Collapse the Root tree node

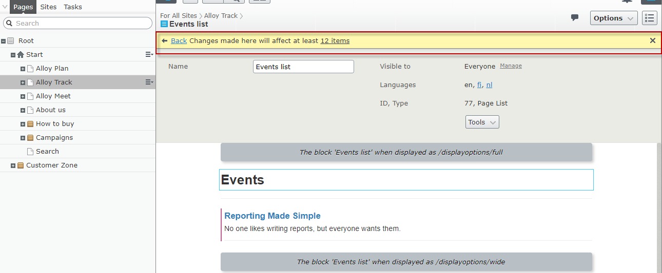[4, 41]
